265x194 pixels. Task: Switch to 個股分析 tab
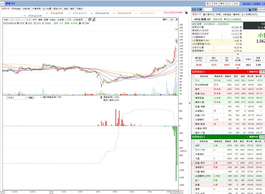[58, 9]
